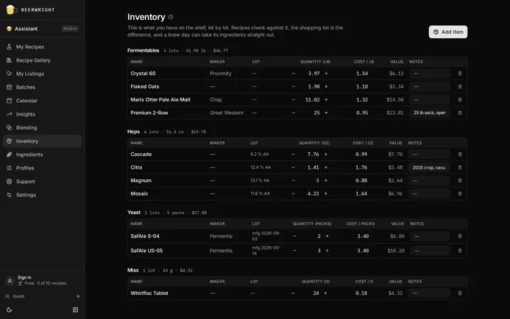Click the Sign in link
The width and height of the screenshot is (510, 319).
(x=24, y=277)
